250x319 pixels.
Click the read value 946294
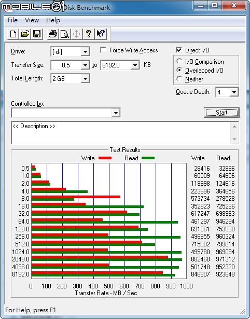pos(226,221)
